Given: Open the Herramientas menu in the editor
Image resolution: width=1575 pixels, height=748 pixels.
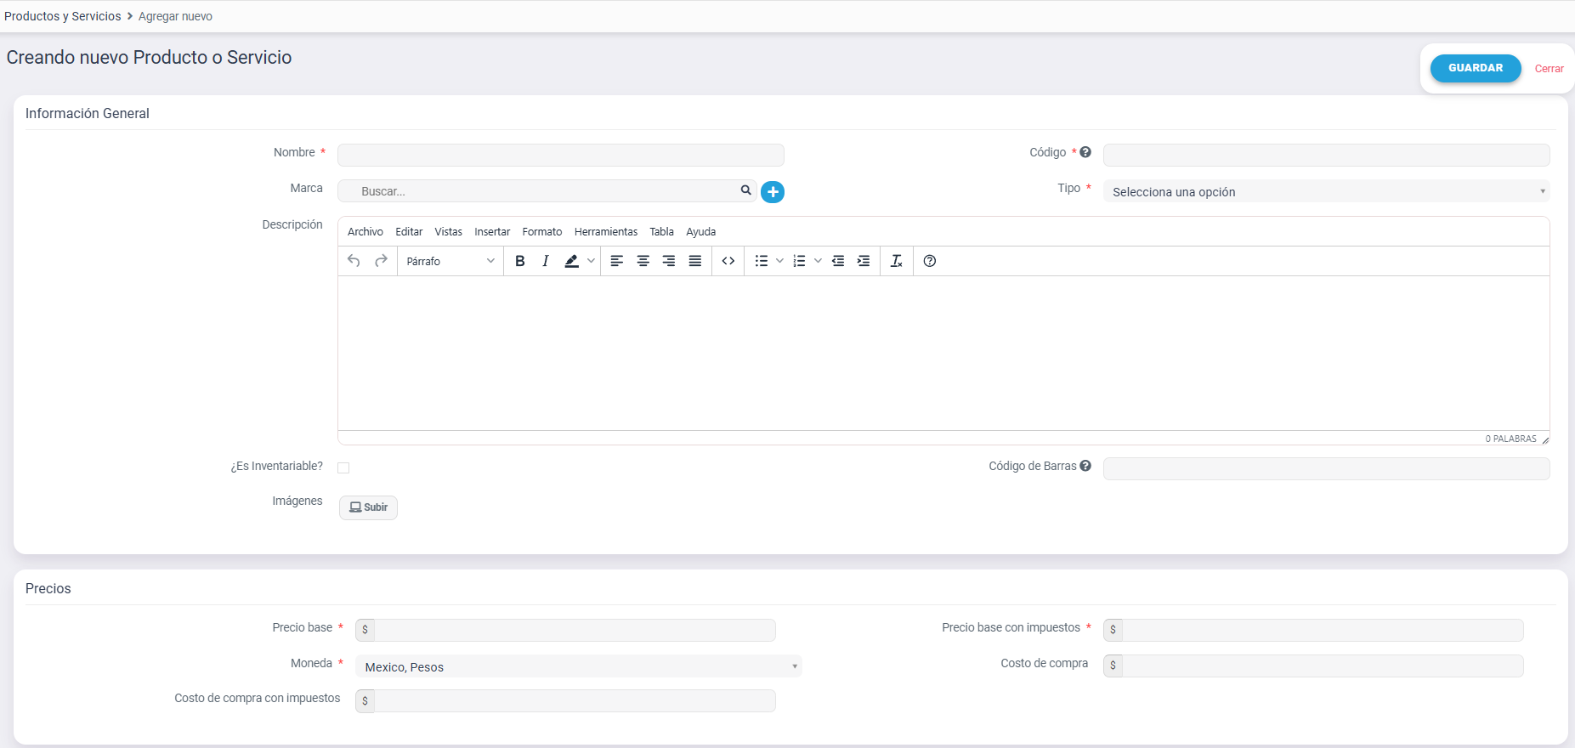Looking at the screenshot, I should click(x=606, y=231).
